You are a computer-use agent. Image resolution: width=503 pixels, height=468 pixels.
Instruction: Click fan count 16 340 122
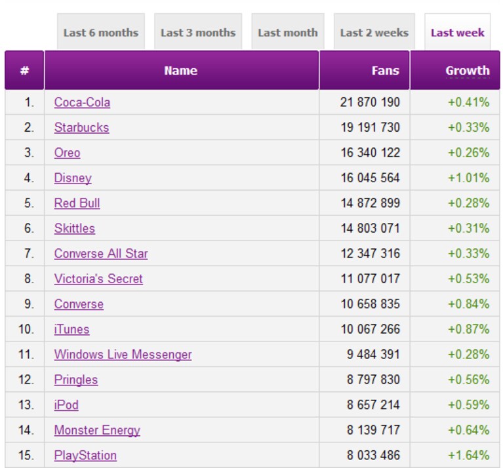370,153
